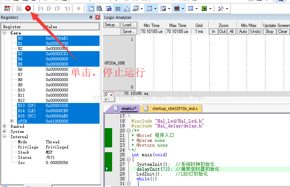Open Toolbox dropdown arrow
This screenshot has height=187, width=290.
click(227, 9)
